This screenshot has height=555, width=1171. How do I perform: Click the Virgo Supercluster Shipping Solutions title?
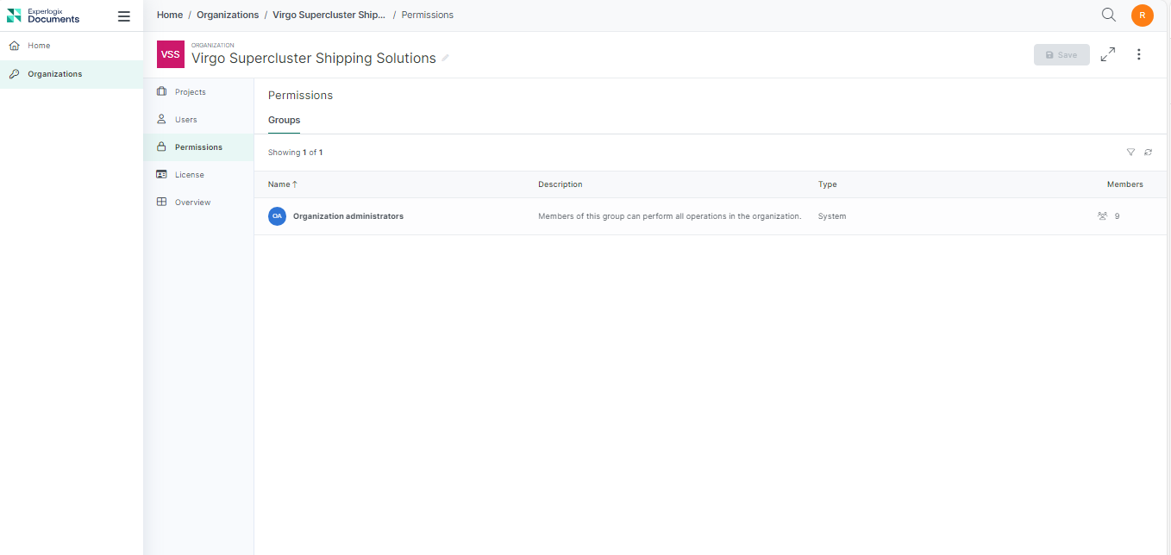(314, 59)
